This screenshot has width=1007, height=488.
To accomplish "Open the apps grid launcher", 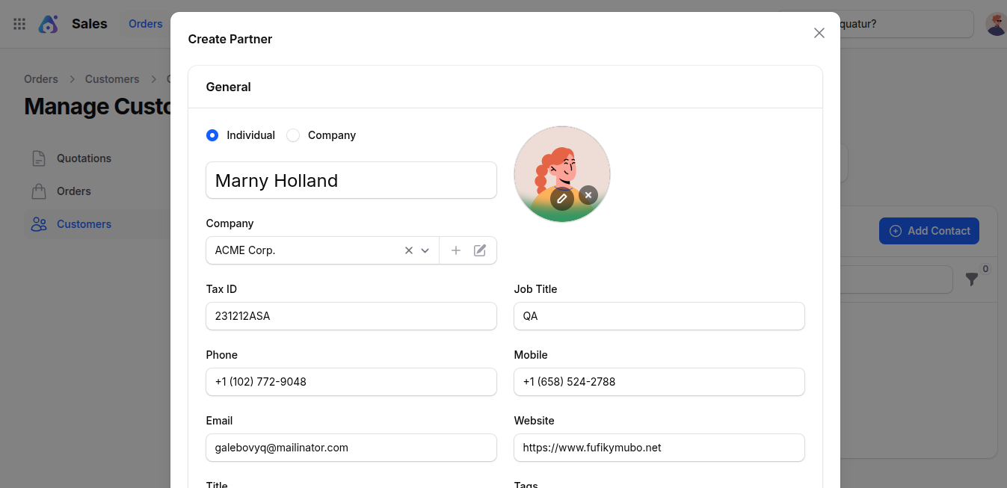I will coord(19,23).
